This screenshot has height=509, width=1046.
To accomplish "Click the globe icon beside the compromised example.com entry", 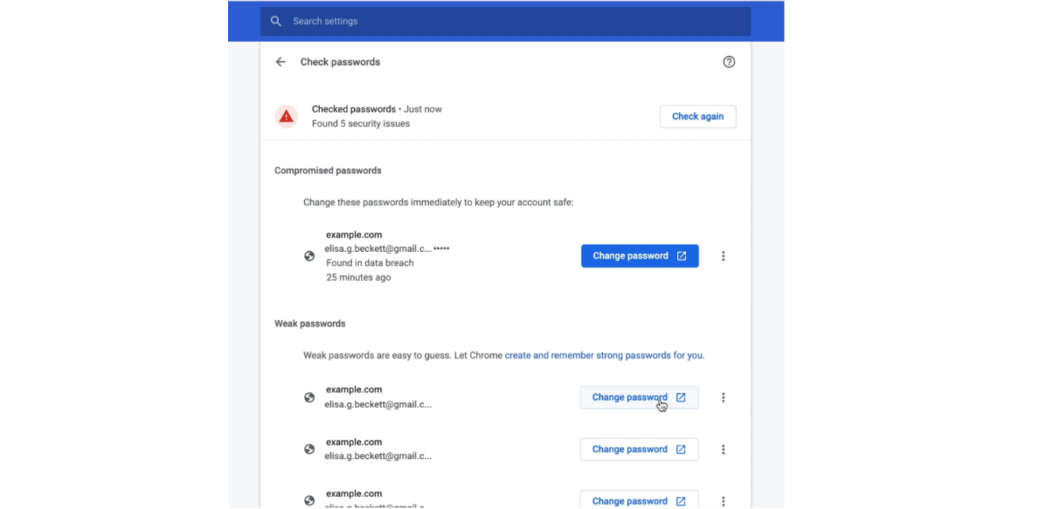I will (x=309, y=256).
